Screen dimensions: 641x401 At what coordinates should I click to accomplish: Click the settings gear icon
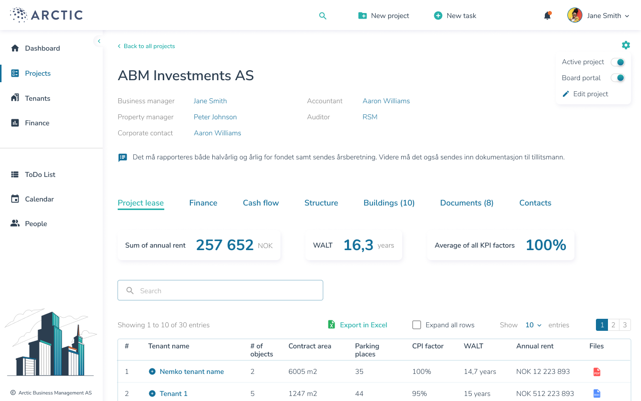[625, 45]
